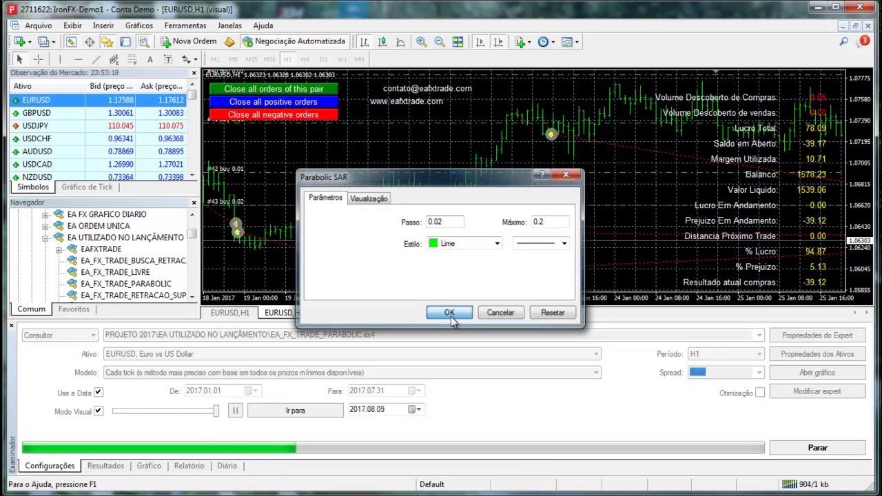Image resolution: width=882 pixels, height=496 pixels.
Task: Click the 'Resetar' button
Action: [553, 313]
